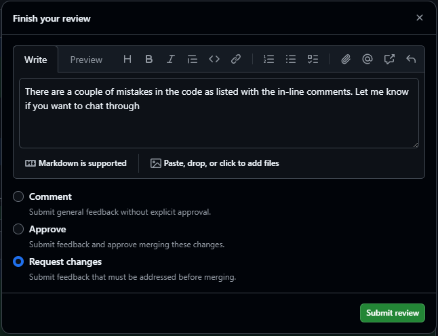This screenshot has height=336, width=438.
Task: Choose the Approve radio option
Action: [x=18, y=229]
